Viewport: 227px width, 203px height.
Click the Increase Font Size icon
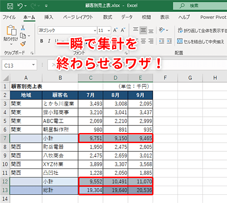[115, 30]
